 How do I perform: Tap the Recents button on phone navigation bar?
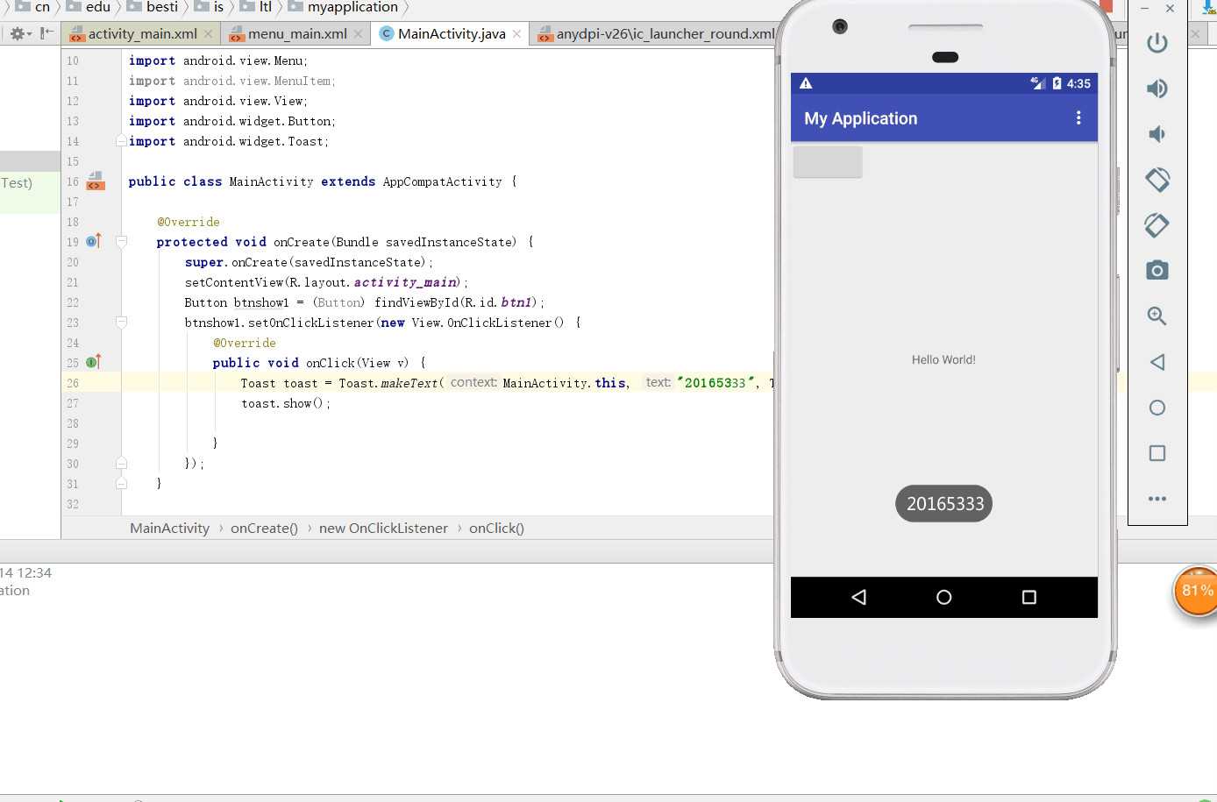tap(1029, 597)
